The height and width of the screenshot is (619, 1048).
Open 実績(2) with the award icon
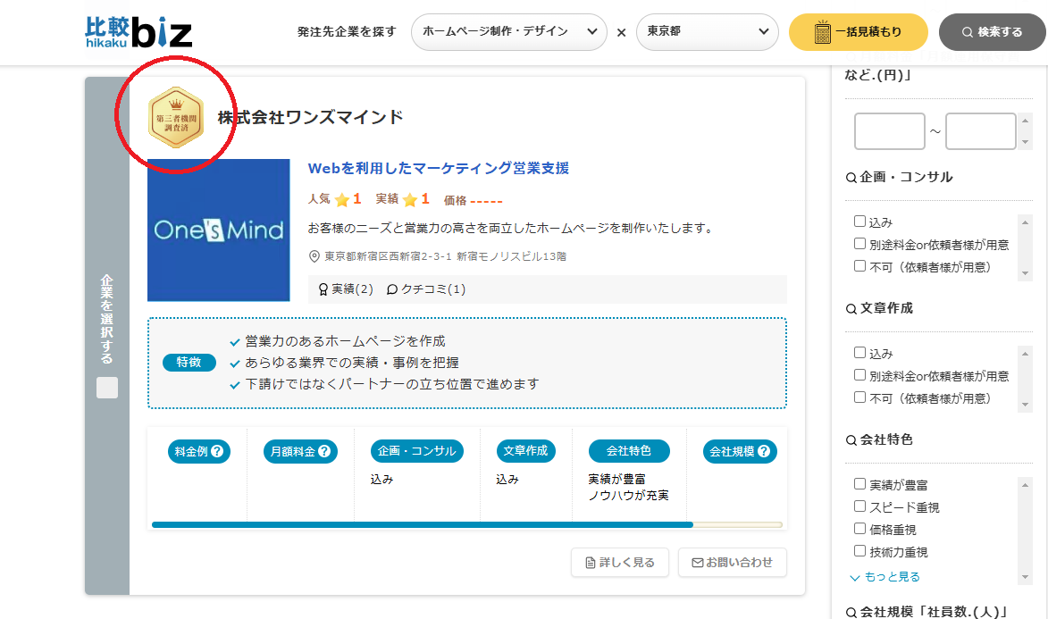[346, 289]
